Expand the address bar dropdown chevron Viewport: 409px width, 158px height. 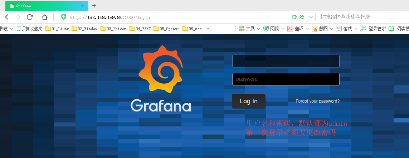pos(311,17)
